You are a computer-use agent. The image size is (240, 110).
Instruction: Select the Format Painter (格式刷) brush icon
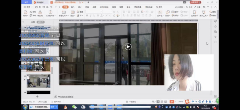tap(40, 12)
